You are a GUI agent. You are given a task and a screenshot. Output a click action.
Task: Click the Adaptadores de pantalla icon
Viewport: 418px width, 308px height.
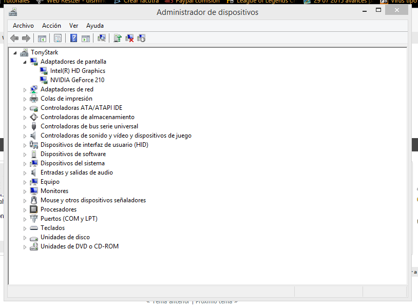coord(34,62)
